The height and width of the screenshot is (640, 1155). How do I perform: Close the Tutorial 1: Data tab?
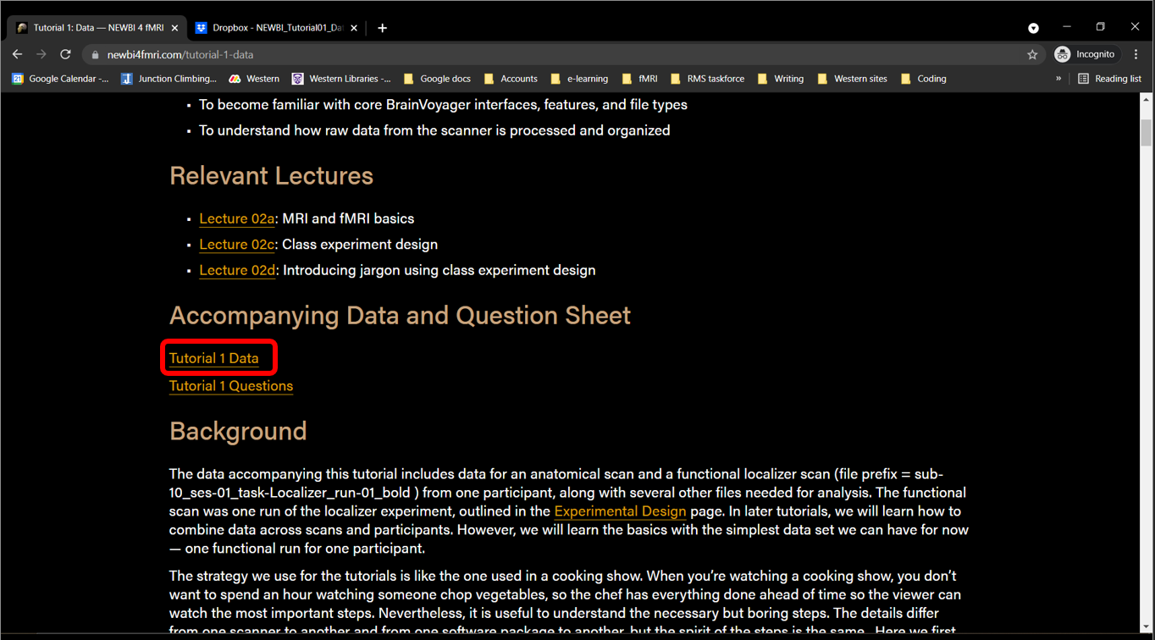tap(174, 28)
